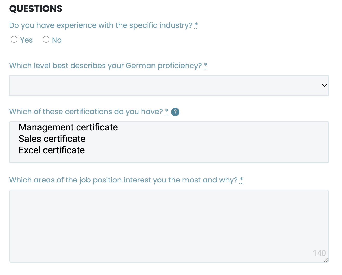342x275 pixels.
Task: Click the QUESTIONS heading
Action: (36, 9)
